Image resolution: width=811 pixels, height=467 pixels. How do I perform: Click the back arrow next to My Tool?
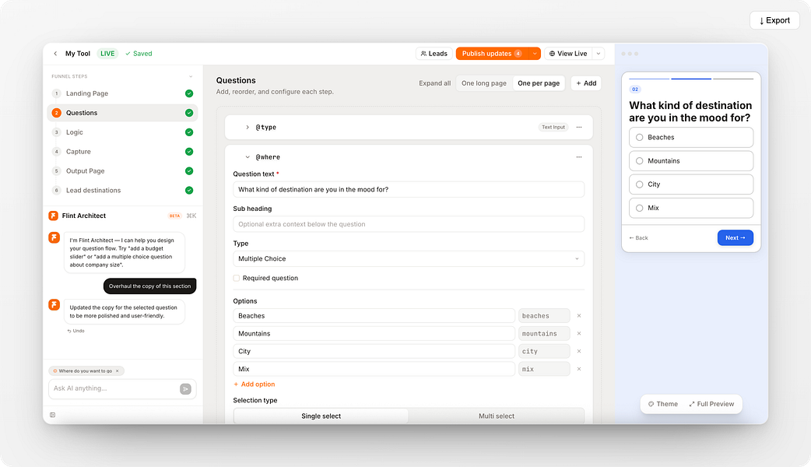(55, 54)
